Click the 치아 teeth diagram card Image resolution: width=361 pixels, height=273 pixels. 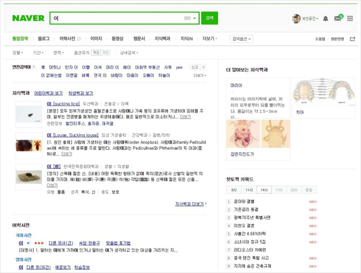(323, 98)
